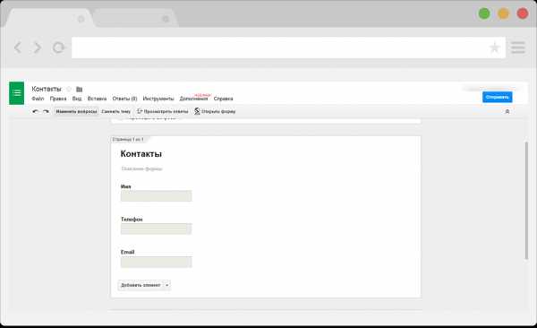Expand the Добавить элемент dropdown arrow
The image size is (537, 328).
tap(166, 285)
